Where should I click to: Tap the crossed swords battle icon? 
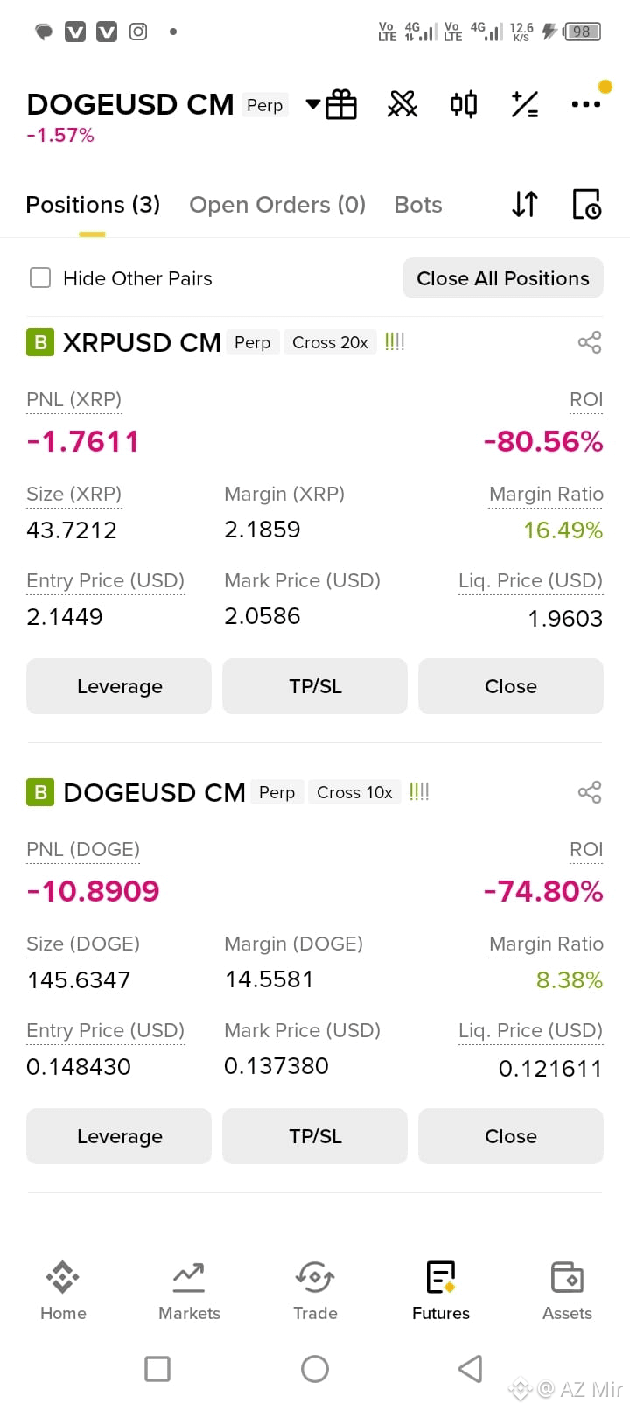[x=402, y=105]
